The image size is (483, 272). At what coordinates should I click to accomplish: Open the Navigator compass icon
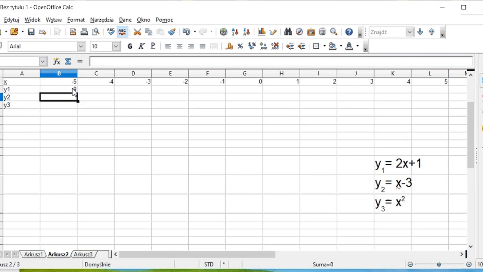(x=300, y=32)
